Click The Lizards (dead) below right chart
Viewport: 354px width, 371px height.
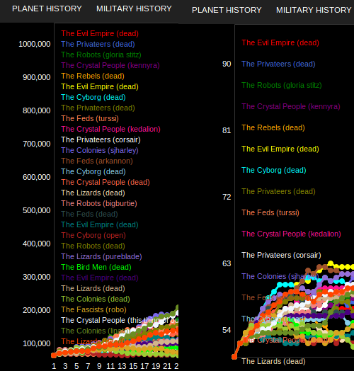273,361
